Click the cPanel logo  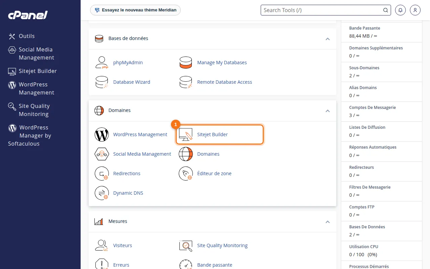pos(28,15)
